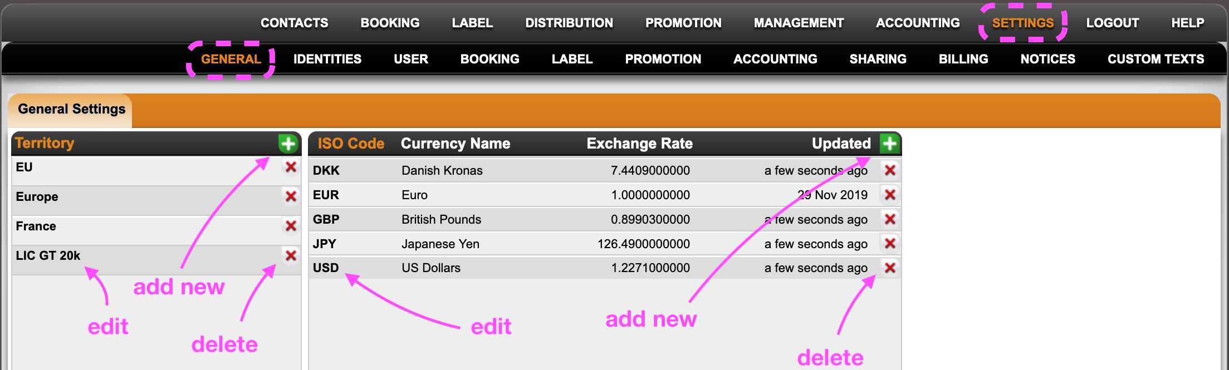Delete the EU territory
Screen dimensions: 1229x370
(291, 167)
